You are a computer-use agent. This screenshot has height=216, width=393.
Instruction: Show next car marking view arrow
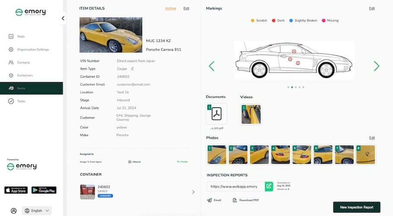377,66
